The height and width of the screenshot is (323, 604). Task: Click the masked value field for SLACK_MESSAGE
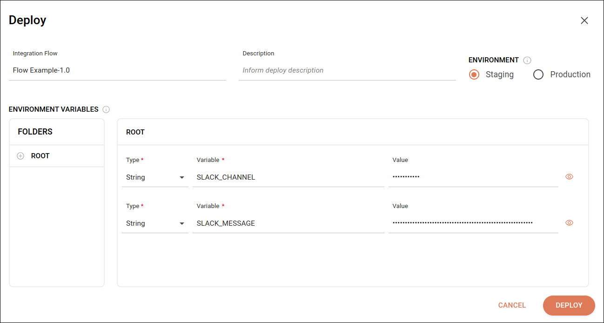[x=472, y=223]
